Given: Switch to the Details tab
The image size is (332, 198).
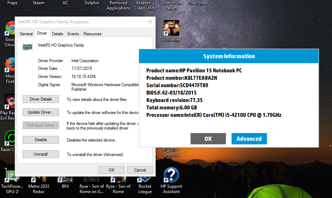Looking at the screenshot, I should point(58,34).
